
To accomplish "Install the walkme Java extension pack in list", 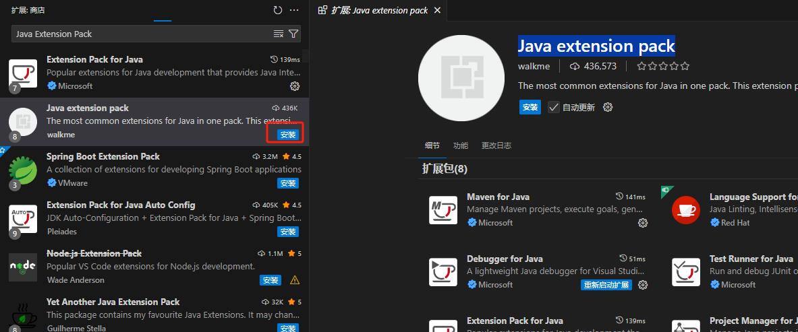I will coord(288,135).
